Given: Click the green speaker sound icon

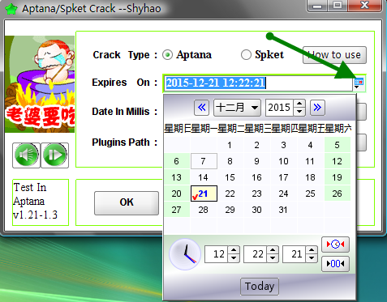Looking at the screenshot, I should coord(26,155).
